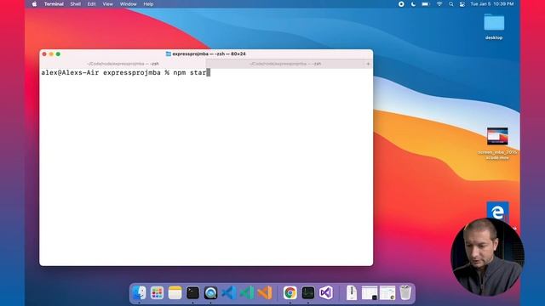Add a new tab with plus button

click(368, 64)
